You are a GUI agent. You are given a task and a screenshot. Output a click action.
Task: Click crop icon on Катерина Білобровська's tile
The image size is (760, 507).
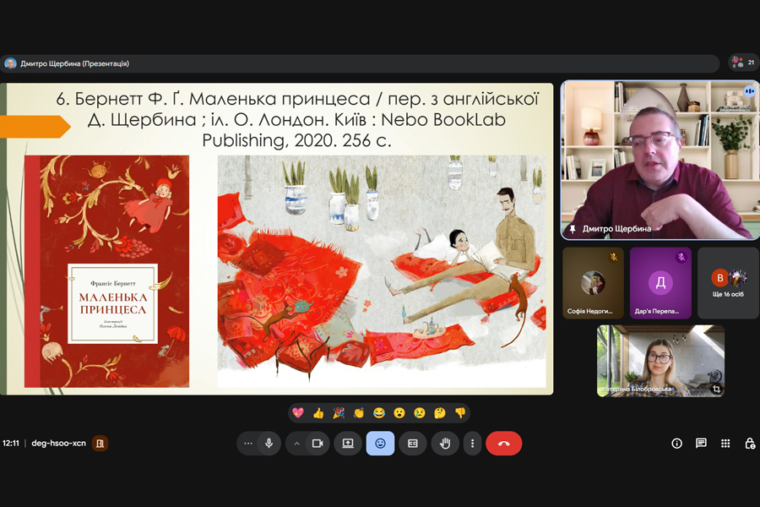(716, 389)
